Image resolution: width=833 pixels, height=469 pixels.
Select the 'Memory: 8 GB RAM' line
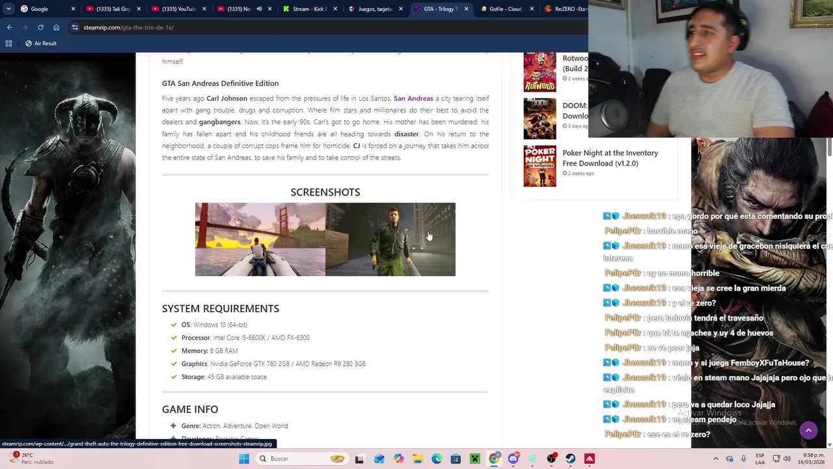pos(210,350)
